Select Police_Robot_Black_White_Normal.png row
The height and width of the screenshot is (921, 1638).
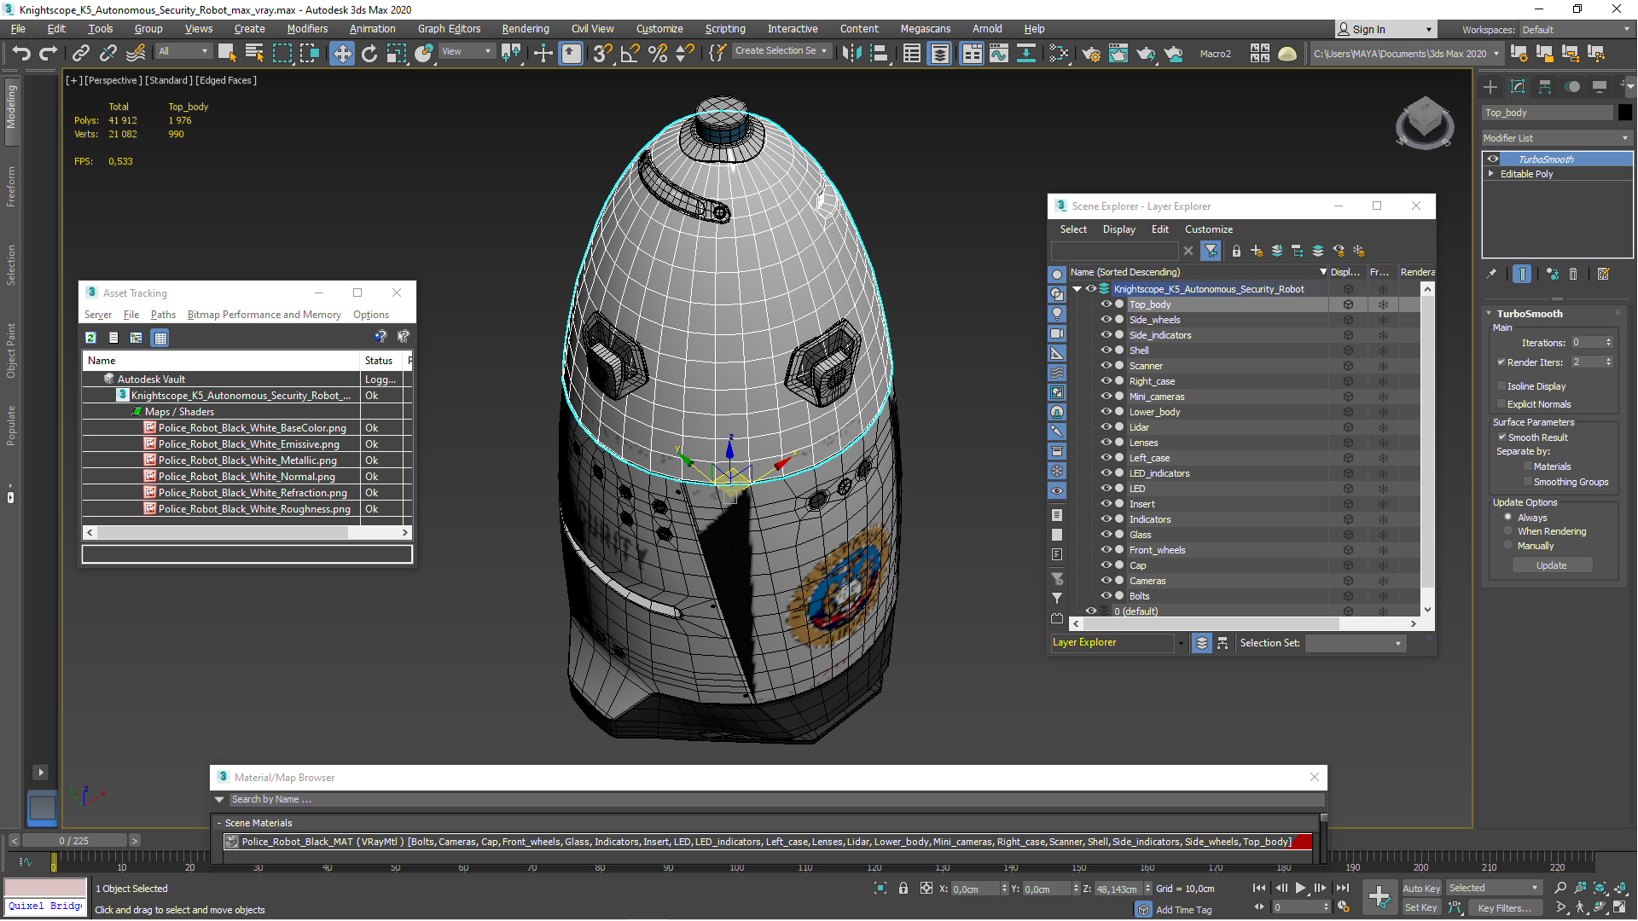click(x=247, y=477)
